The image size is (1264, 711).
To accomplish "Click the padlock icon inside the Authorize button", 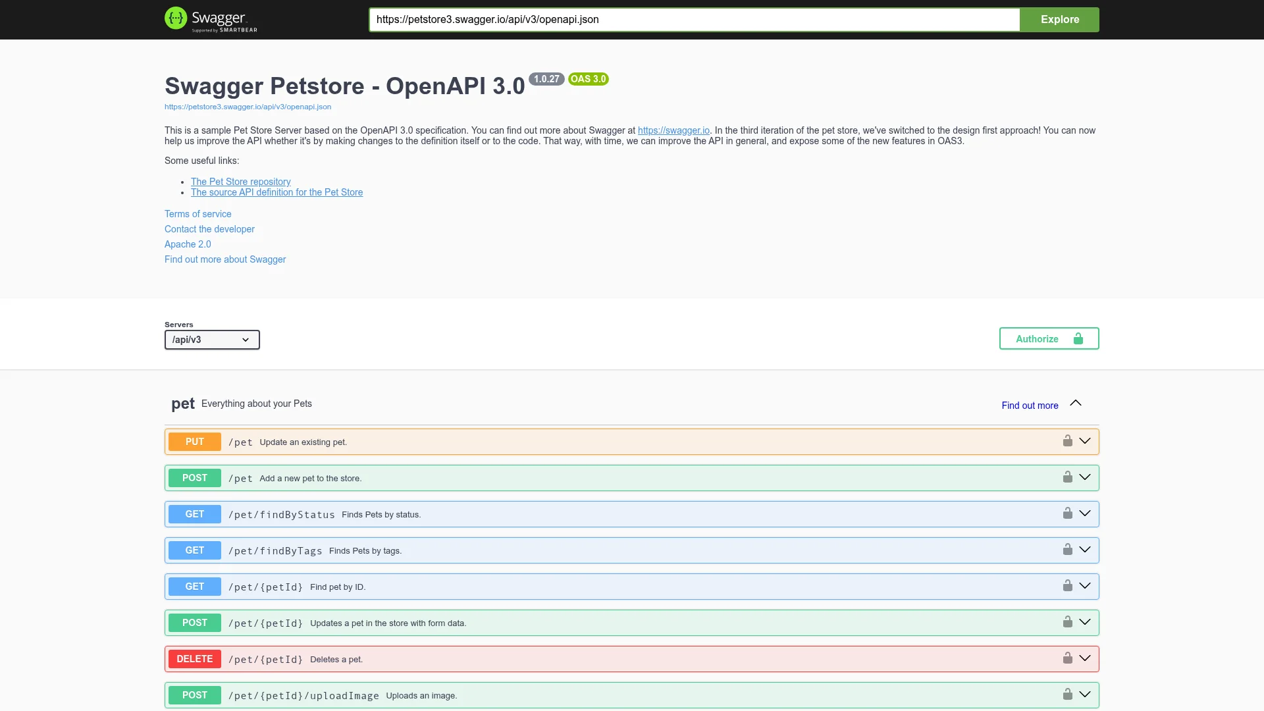I will 1078,338.
